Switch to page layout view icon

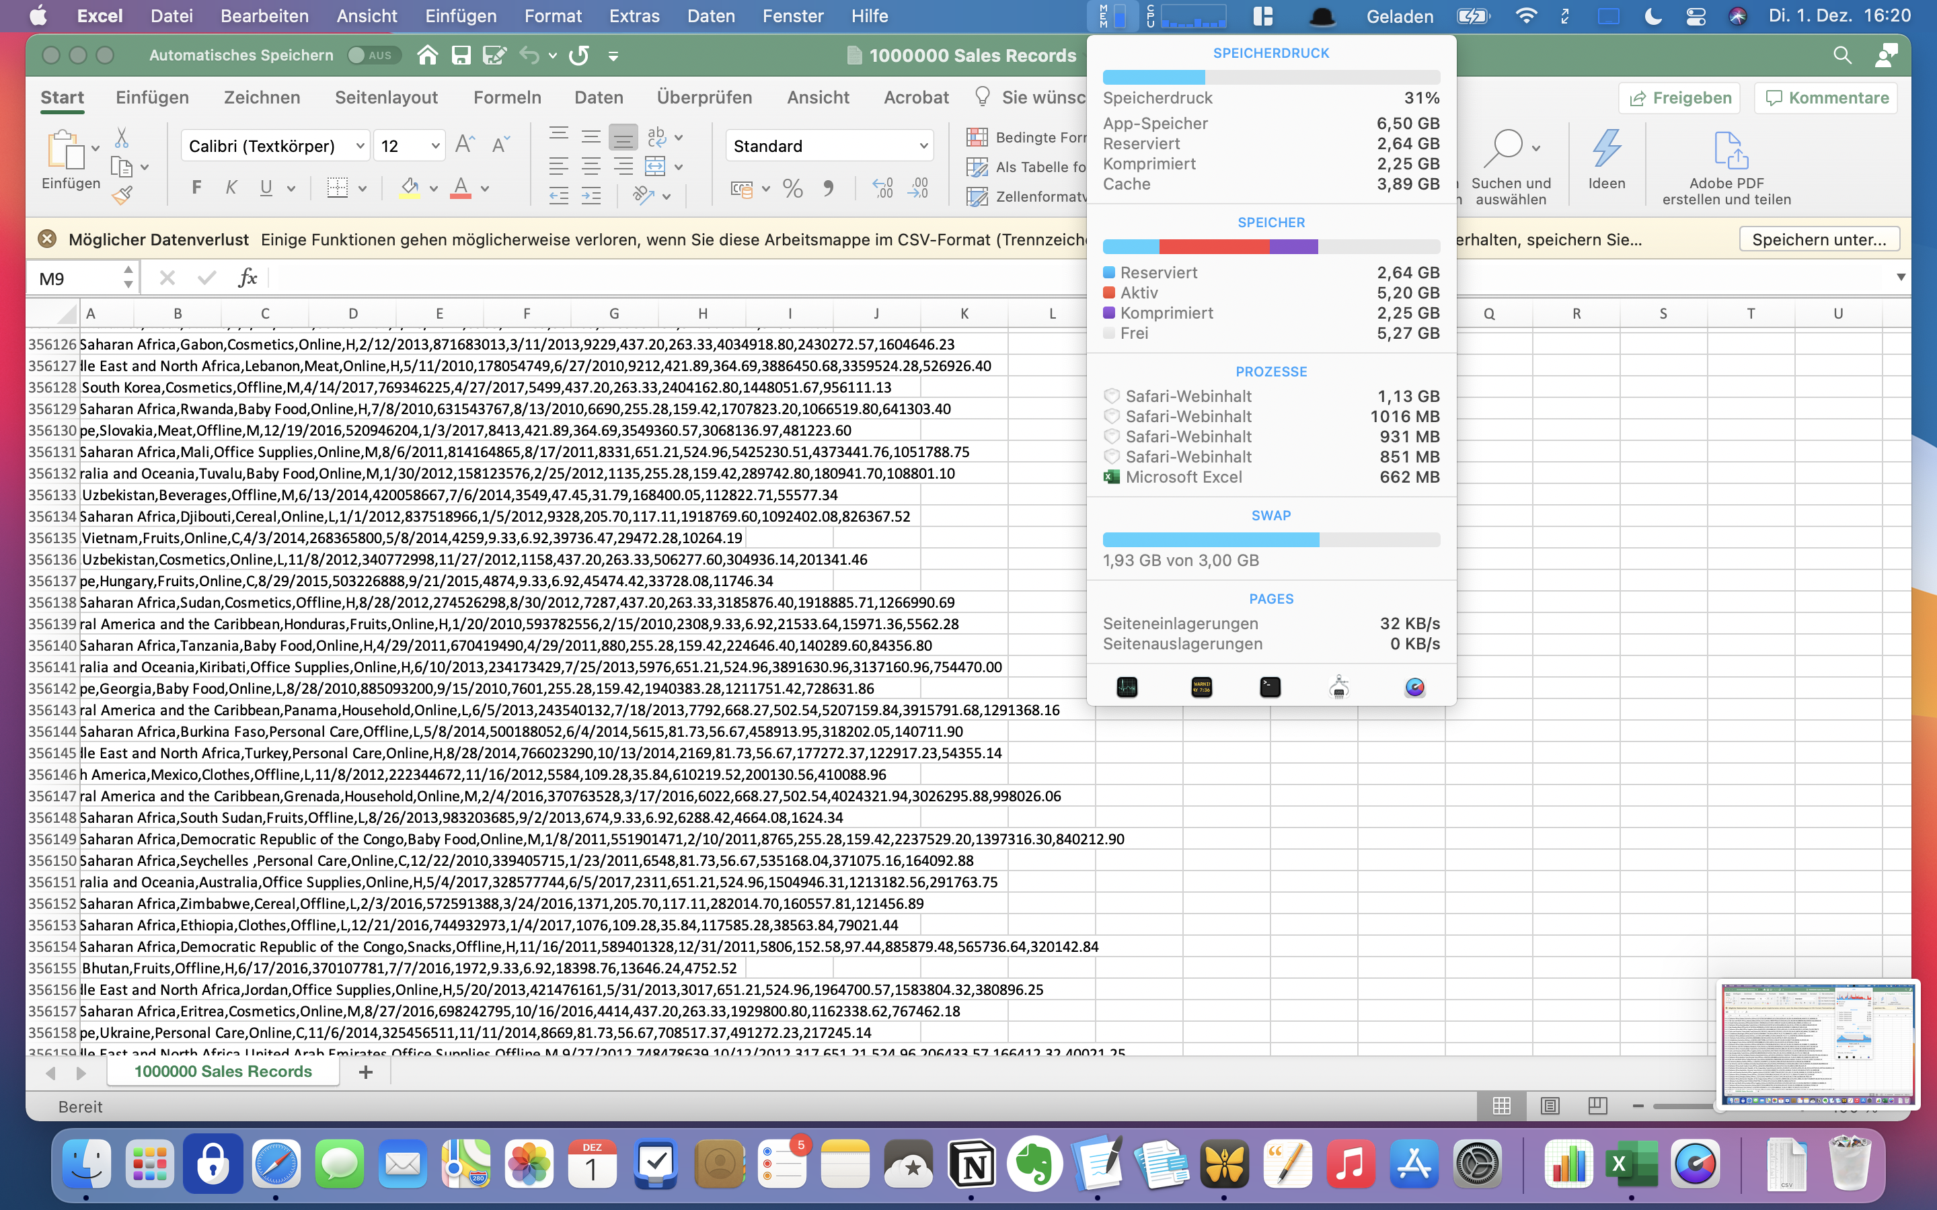pyautogui.click(x=1550, y=1106)
